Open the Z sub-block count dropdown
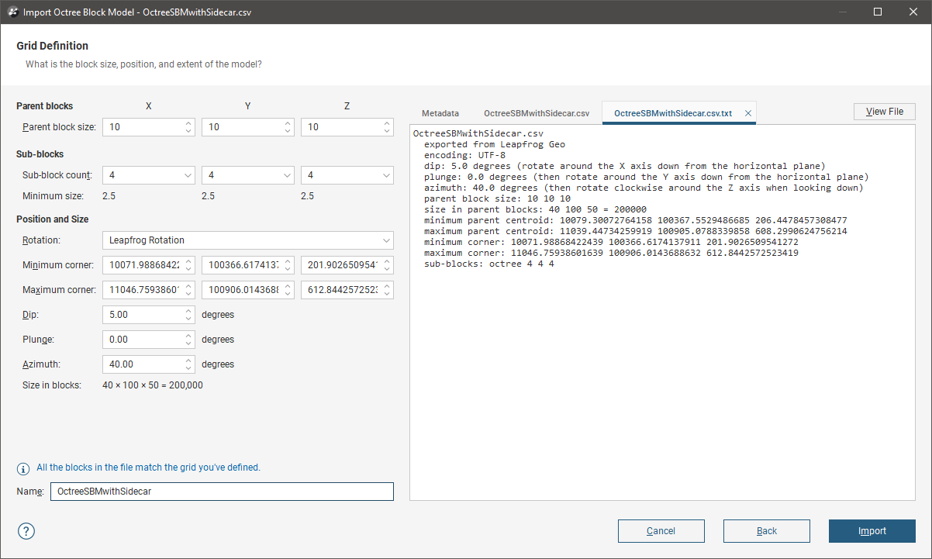Viewport: 932px width, 559px height. [347, 175]
